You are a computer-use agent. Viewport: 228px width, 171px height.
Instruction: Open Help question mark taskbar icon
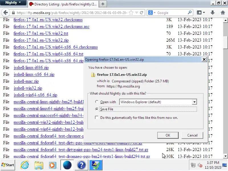pos(81,165)
